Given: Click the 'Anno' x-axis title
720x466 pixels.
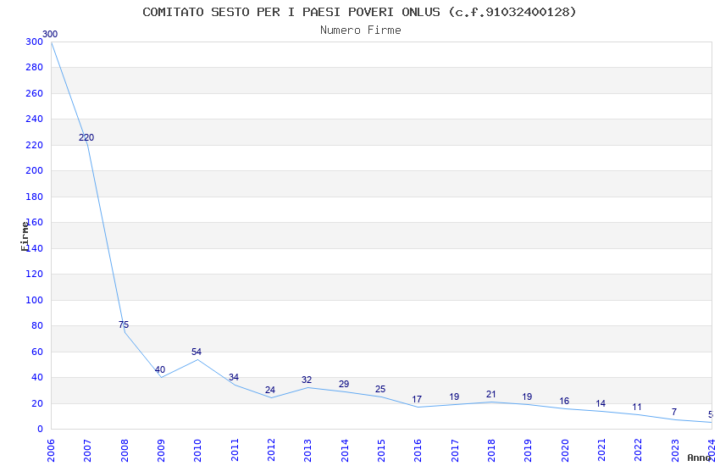Looking at the screenshot, I should (699, 458).
